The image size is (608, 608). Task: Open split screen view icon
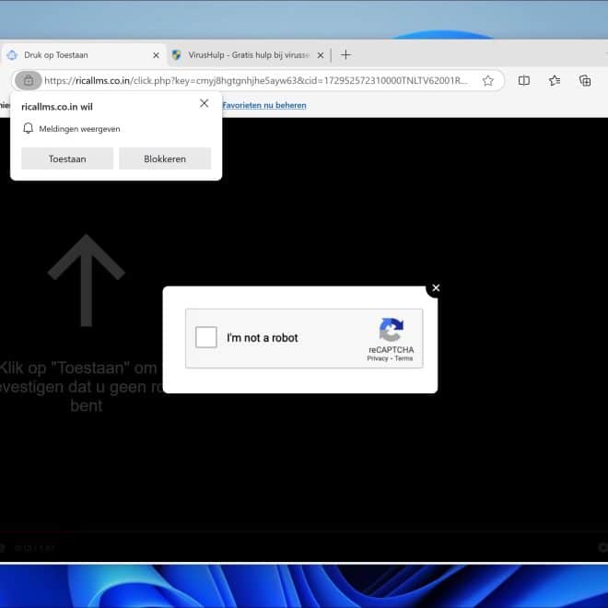pos(524,81)
